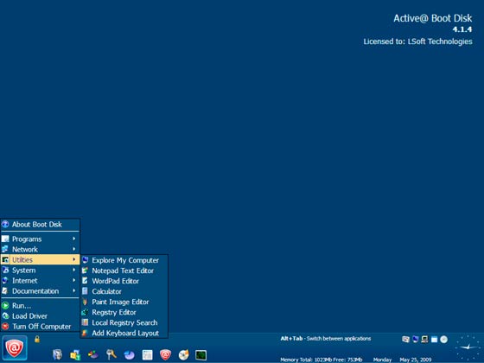The height and width of the screenshot is (363, 484).
Task: Click the round disc tray icon
Action: tap(444, 340)
